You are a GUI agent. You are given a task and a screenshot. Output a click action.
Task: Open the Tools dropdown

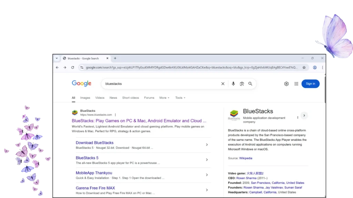pos(180,98)
